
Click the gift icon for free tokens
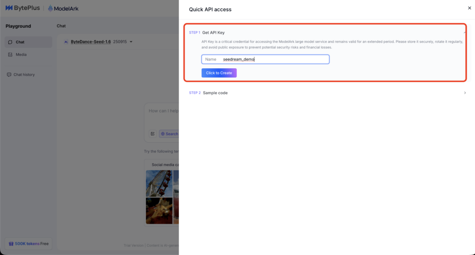click(x=10, y=244)
